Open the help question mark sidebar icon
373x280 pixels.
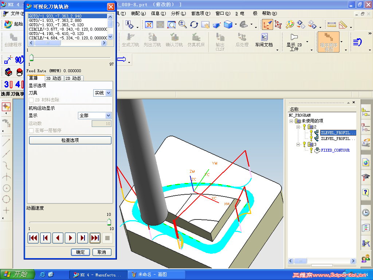click(x=366, y=192)
